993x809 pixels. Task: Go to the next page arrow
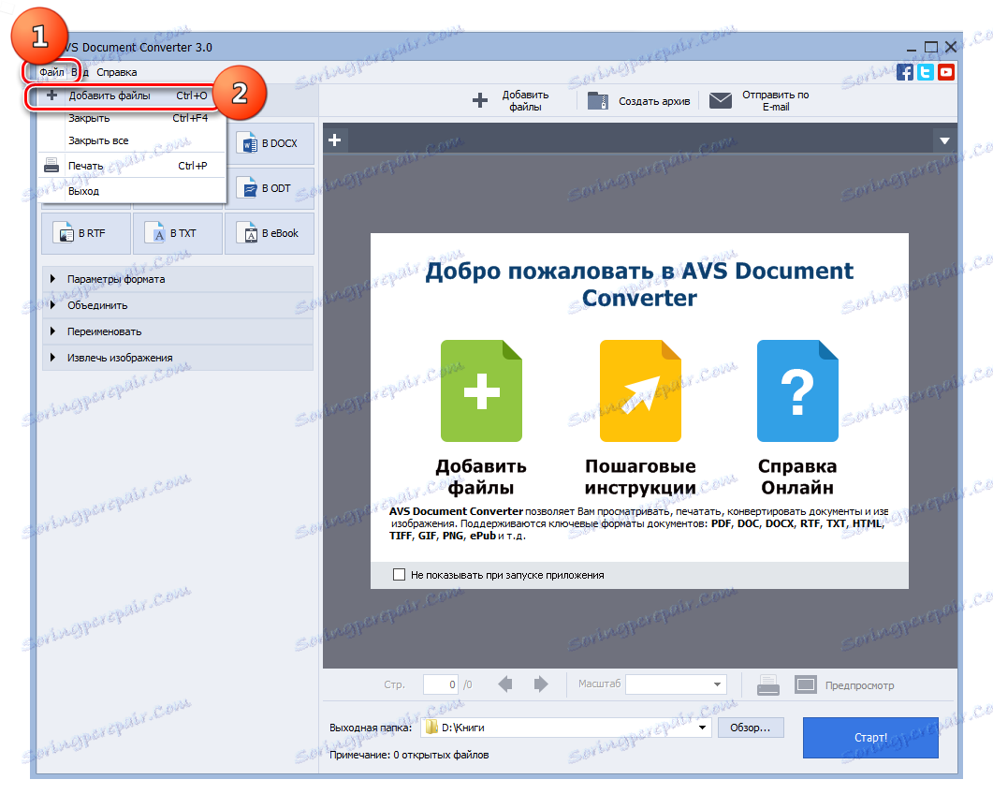tap(541, 684)
